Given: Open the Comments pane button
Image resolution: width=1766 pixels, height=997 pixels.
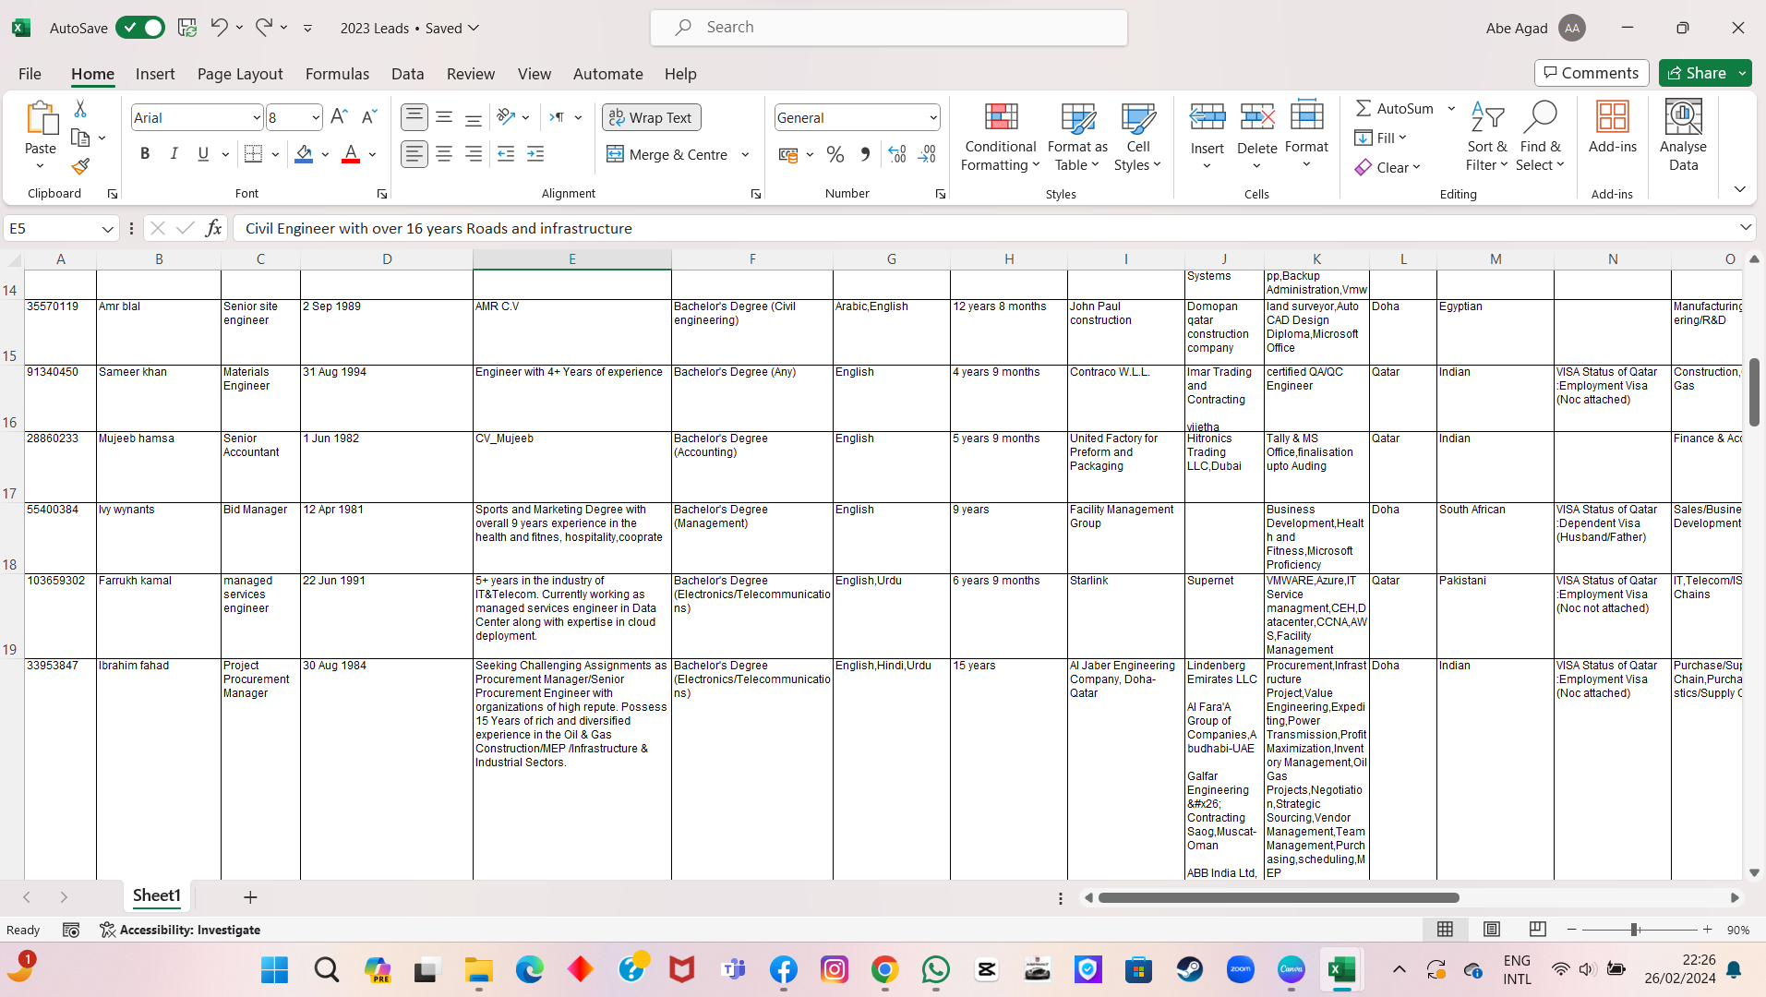Looking at the screenshot, I should point(1592,73).
